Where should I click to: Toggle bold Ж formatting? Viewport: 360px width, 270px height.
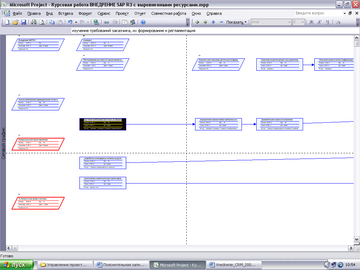tap(311, 22)
